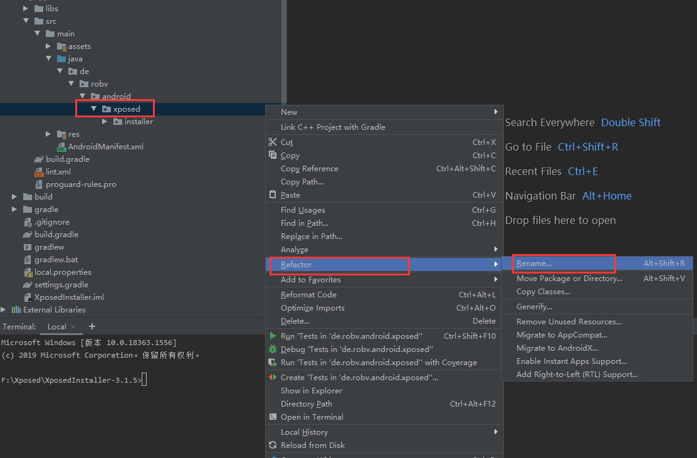697x458 pixels.
Task: Expand the libs folder
Action: (x=26, y=8)
